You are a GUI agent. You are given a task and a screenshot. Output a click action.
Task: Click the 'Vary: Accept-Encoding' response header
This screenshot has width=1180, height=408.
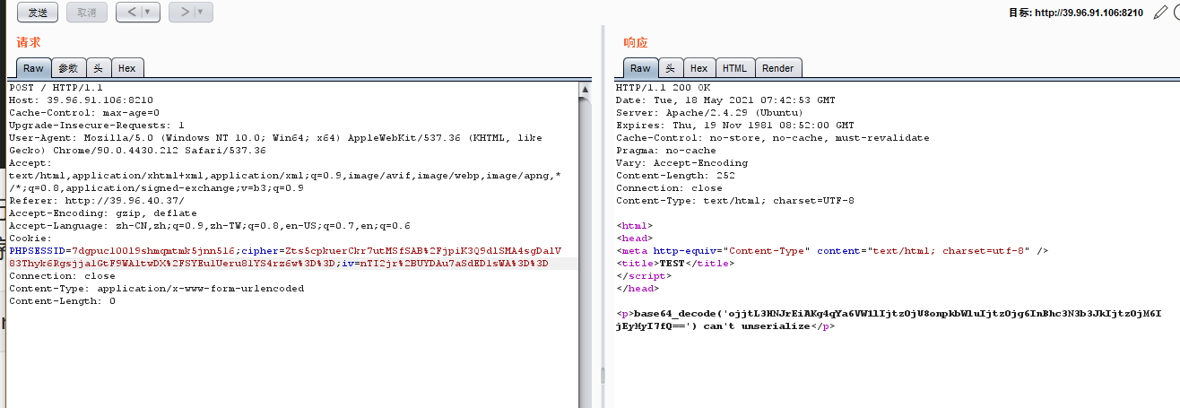coord(681,163)
